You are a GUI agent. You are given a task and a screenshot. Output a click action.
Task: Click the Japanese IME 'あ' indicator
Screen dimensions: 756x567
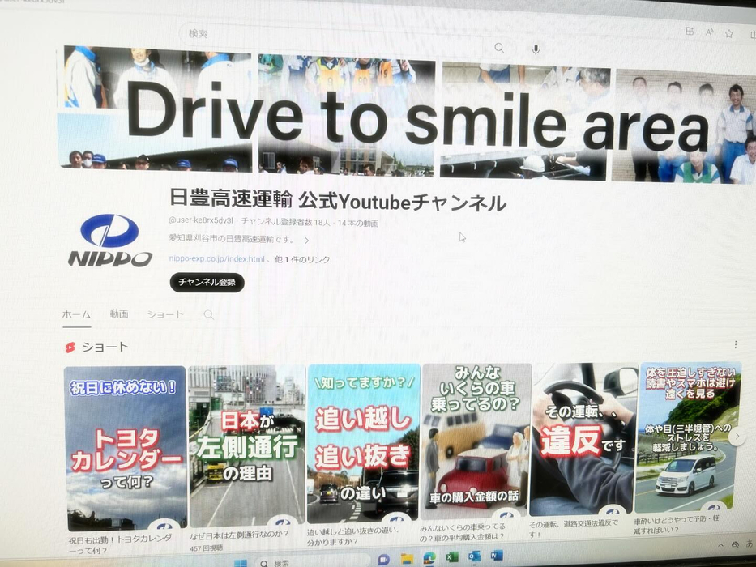tap(750, 544)
